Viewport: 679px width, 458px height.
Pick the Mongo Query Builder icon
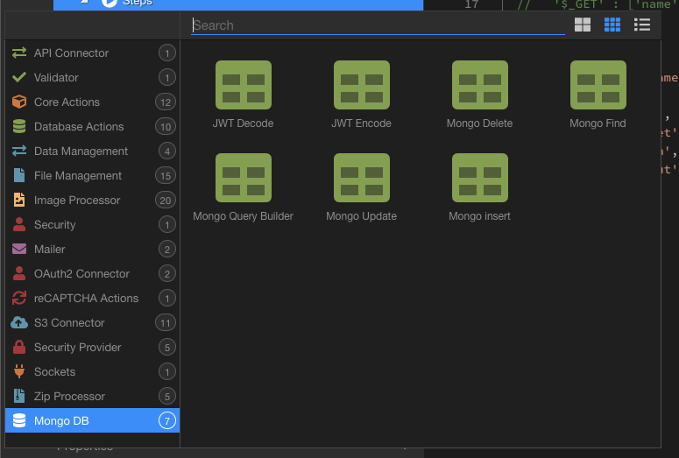(x=244, y=178)
